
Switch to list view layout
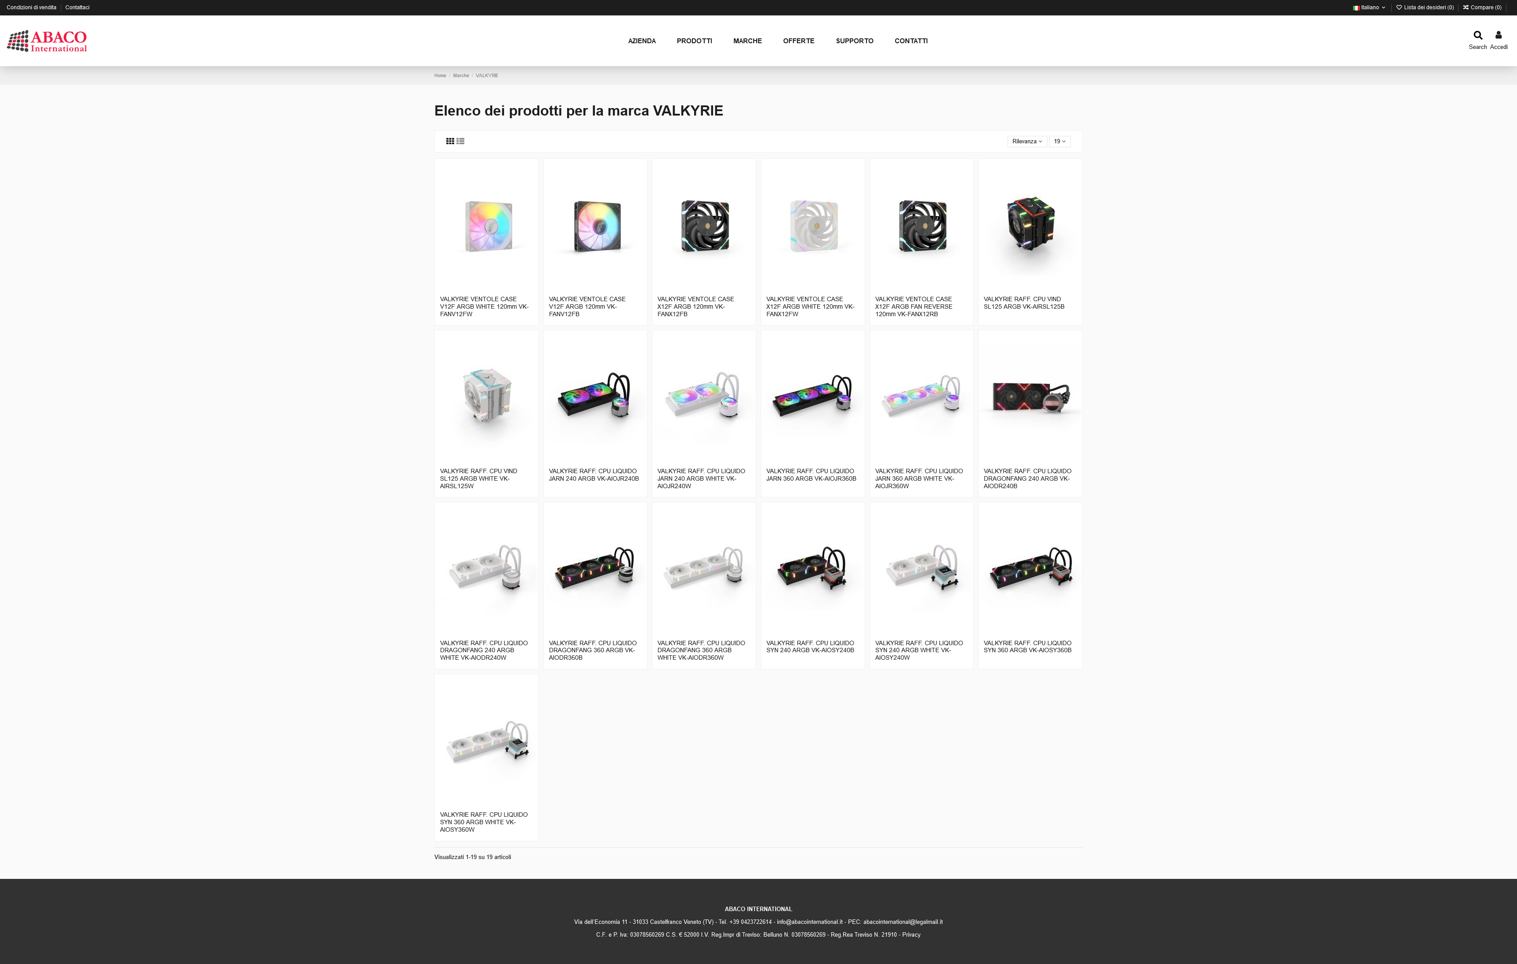pyautogui.click(x=460, y=141)
